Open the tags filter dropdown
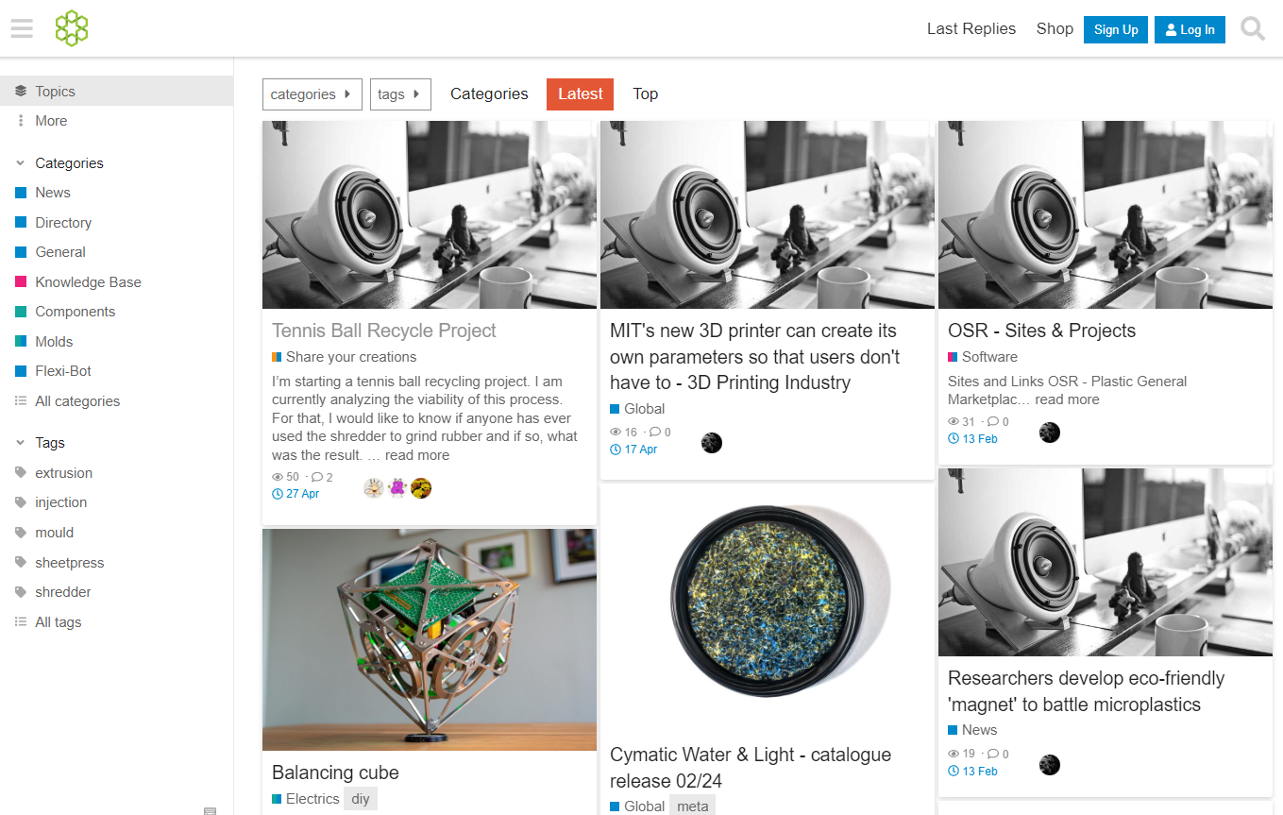The height and width of the screenshot is (815, 1283). [400, 94]
